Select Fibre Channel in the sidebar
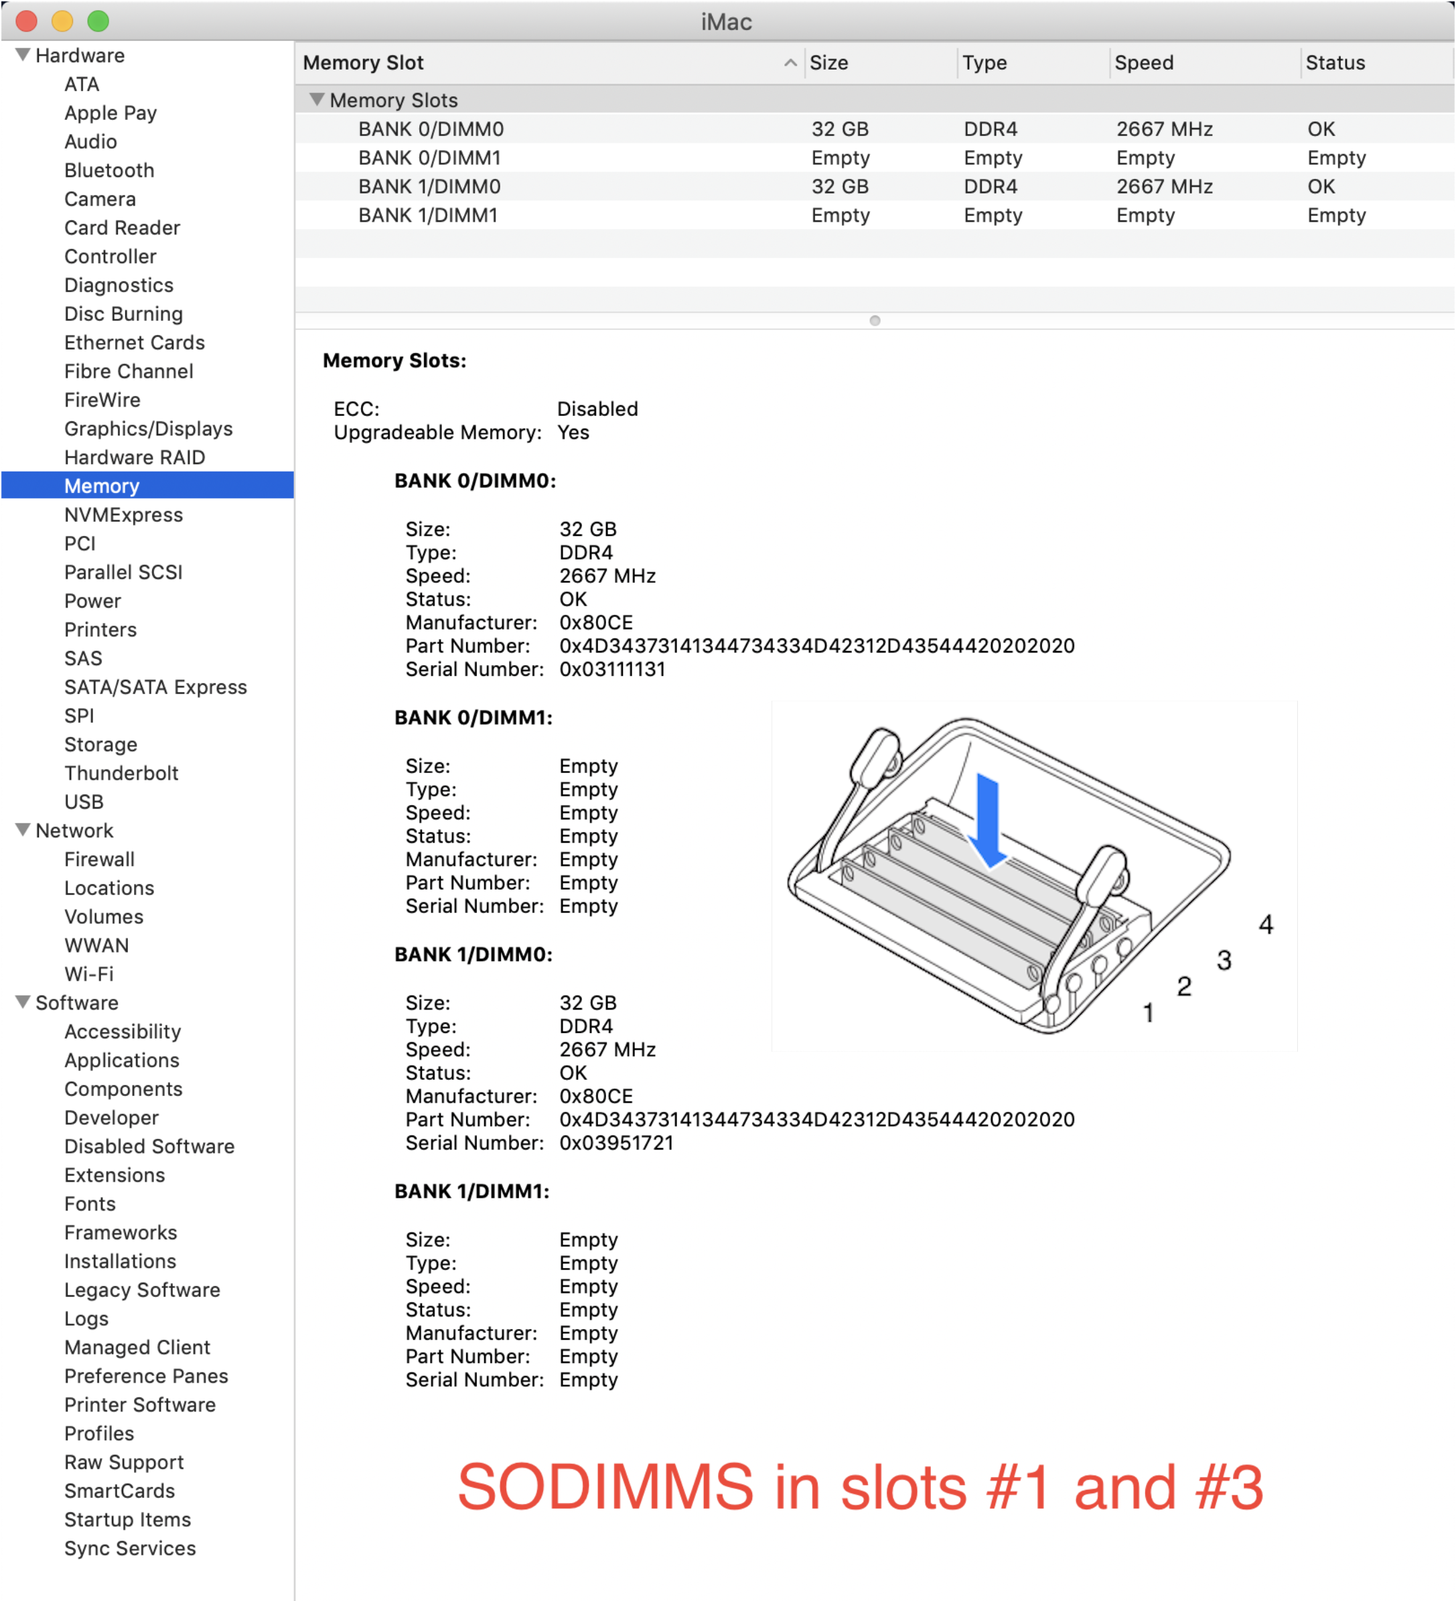Screen dimensions: 1456x1601 [x=129, y=371]
